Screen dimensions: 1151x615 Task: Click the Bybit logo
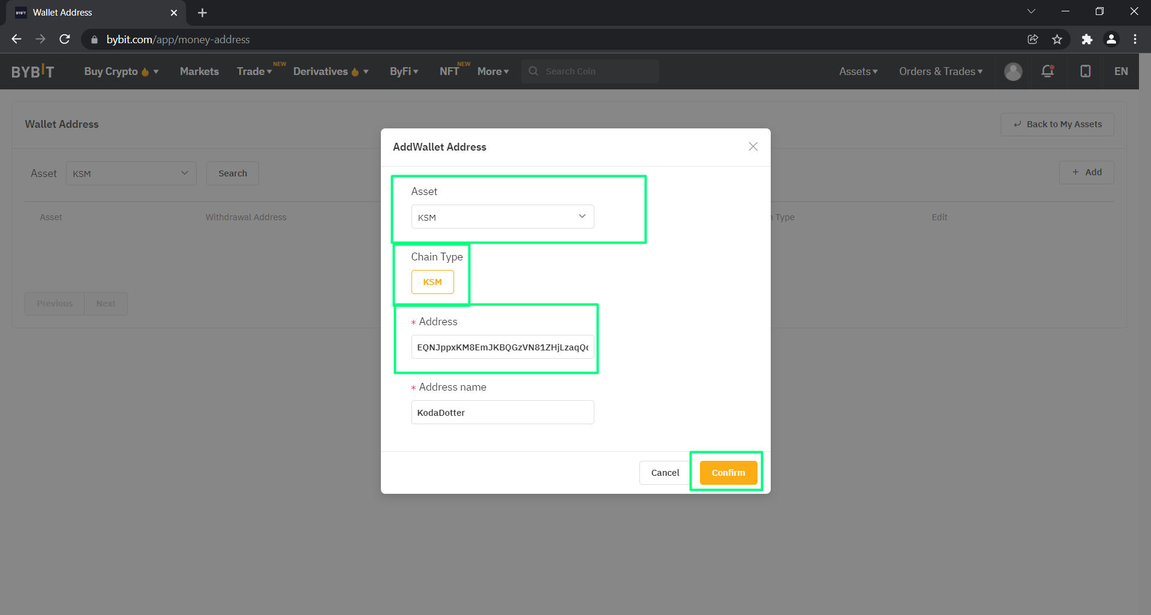pyautogui.click(x=33, y=71)
